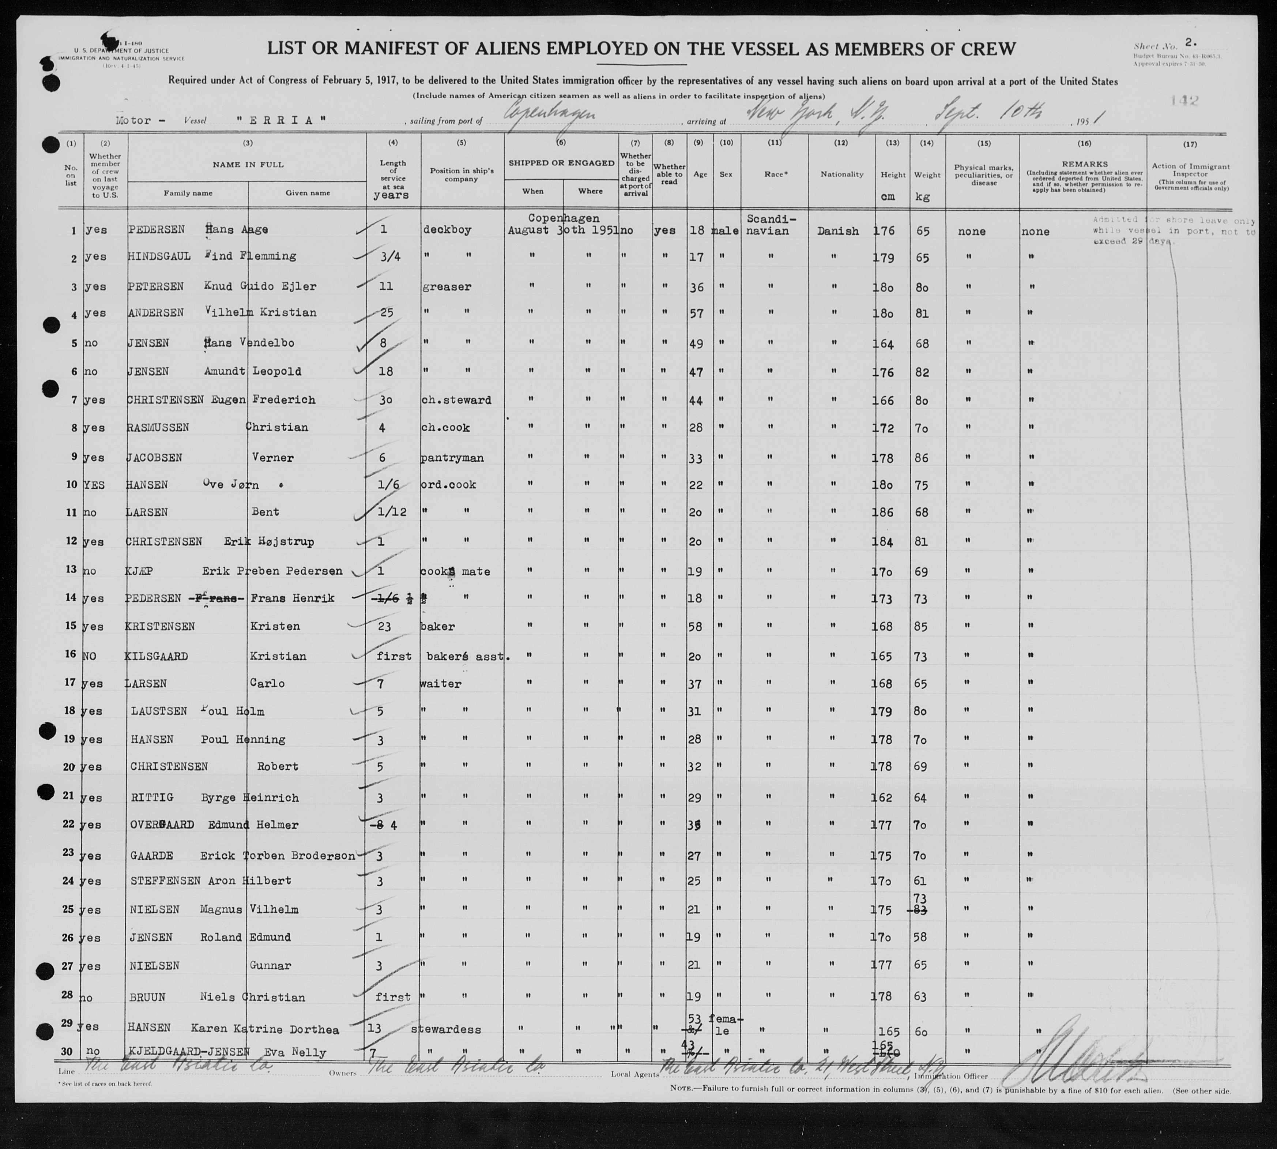Screen dimensions: 1277x1149
Task: Select the family name STEFFENSEN
Action: [165, 881]
